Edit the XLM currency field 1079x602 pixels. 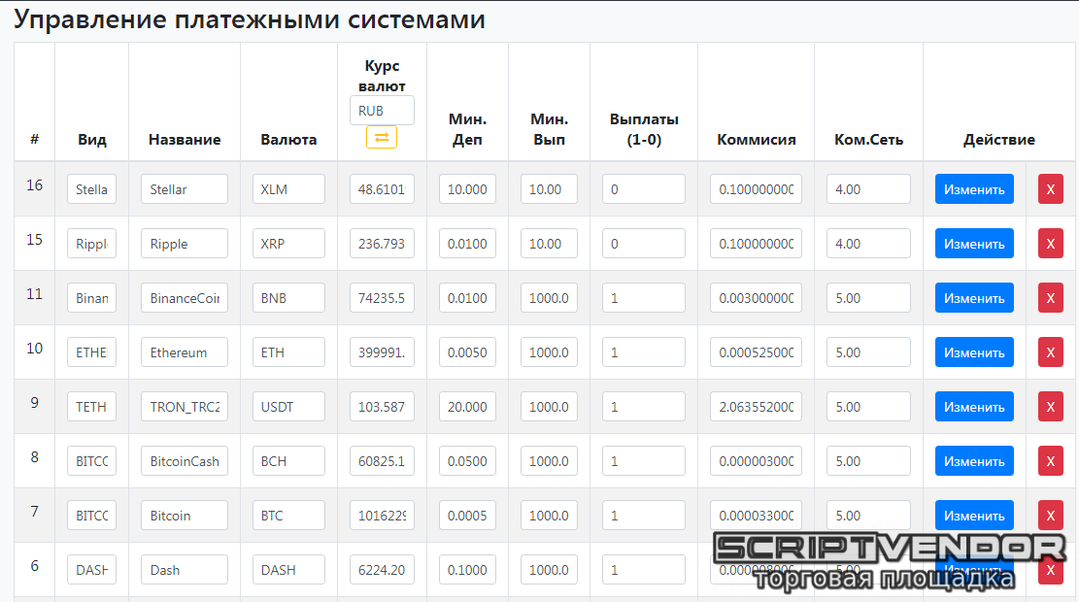288,189
